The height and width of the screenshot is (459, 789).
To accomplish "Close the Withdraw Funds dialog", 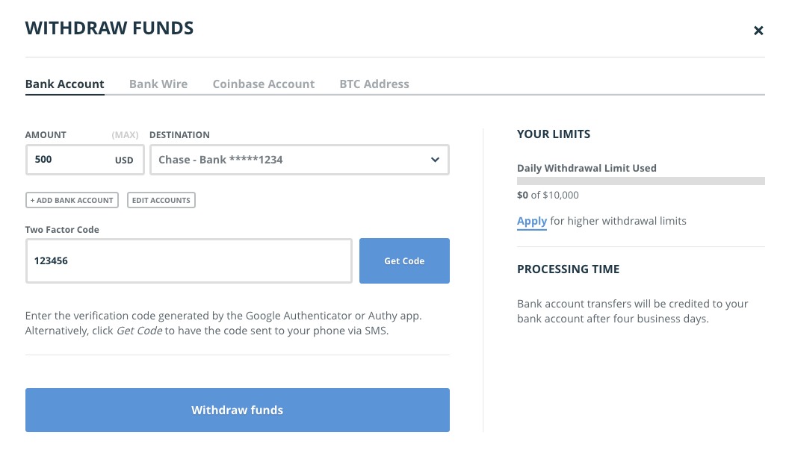I will 758,31.
